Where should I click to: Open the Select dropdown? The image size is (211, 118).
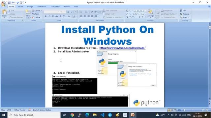[185, 17]
